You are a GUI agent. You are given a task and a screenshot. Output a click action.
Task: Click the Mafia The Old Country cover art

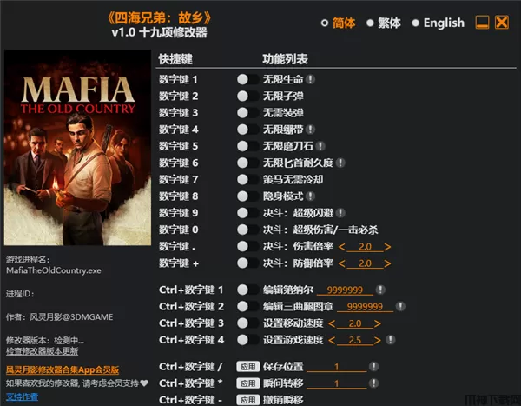click(77, 148)
